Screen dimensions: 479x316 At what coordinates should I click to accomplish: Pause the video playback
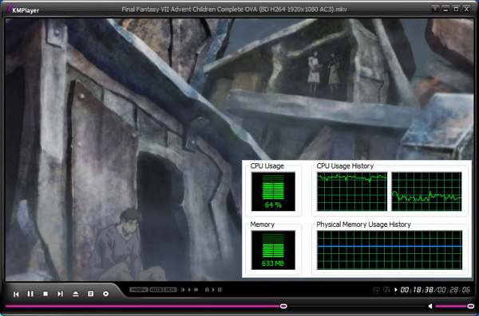pos(30,294)
